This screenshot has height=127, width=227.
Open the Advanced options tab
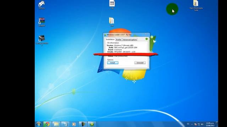(x=130, y=40)
